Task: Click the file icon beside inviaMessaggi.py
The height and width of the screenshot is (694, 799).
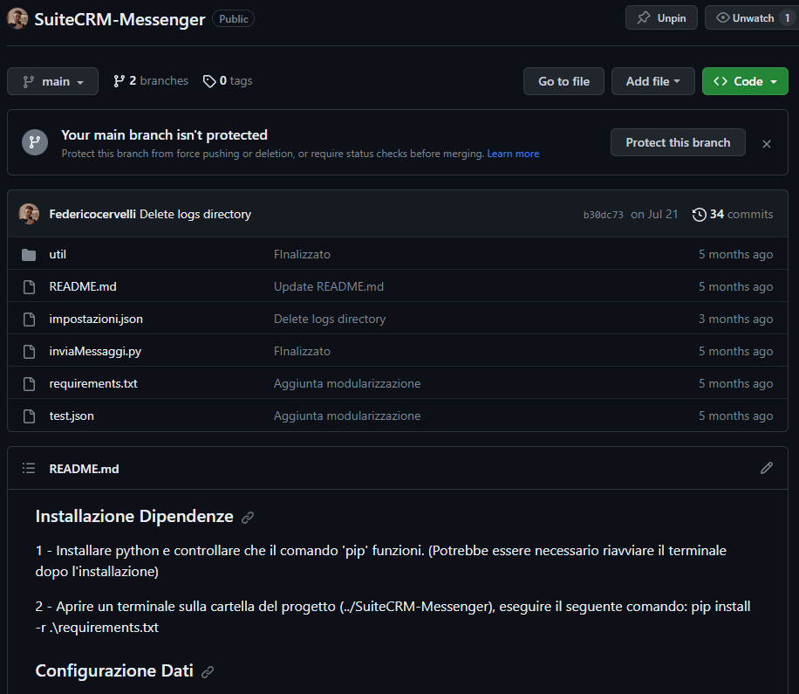Action: [29, 351]
